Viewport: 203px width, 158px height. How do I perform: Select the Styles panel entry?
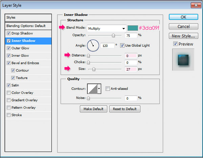[x=28, y=18]
